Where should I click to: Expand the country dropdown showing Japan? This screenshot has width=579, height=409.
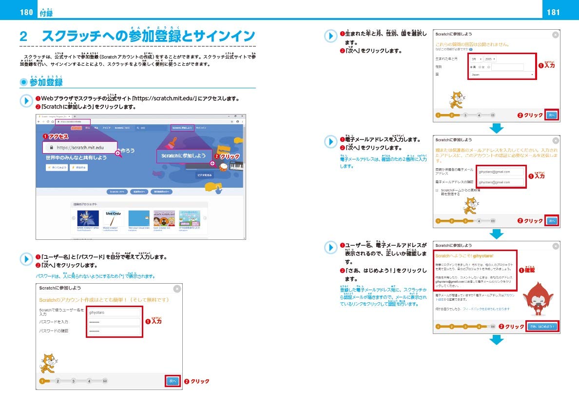pos(502,75)
